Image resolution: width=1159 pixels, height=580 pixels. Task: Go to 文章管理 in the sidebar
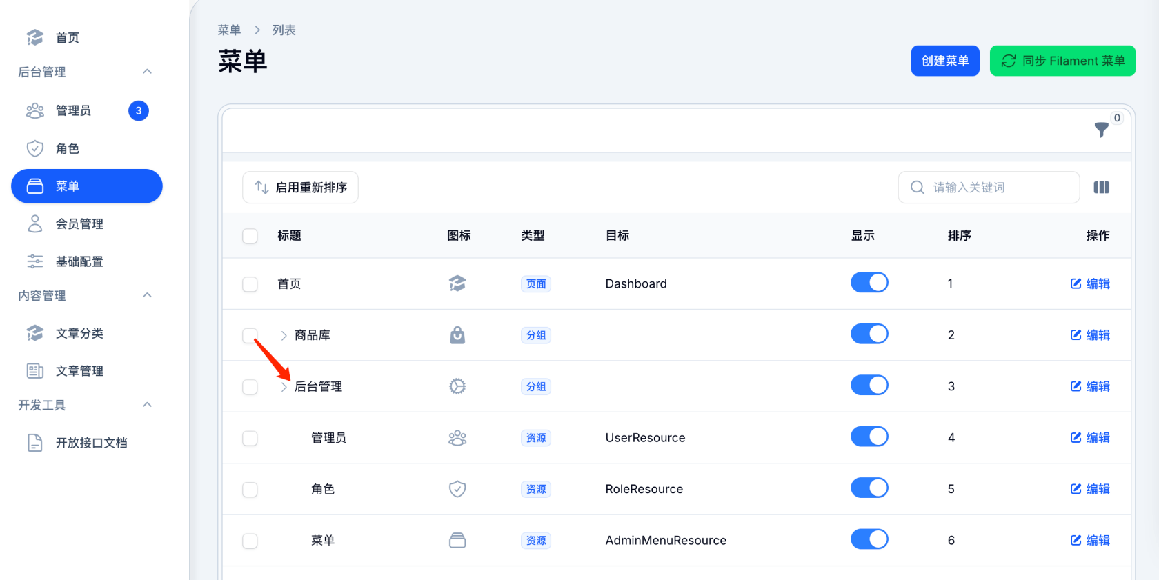pyautogui.click(x=79, y=371)
